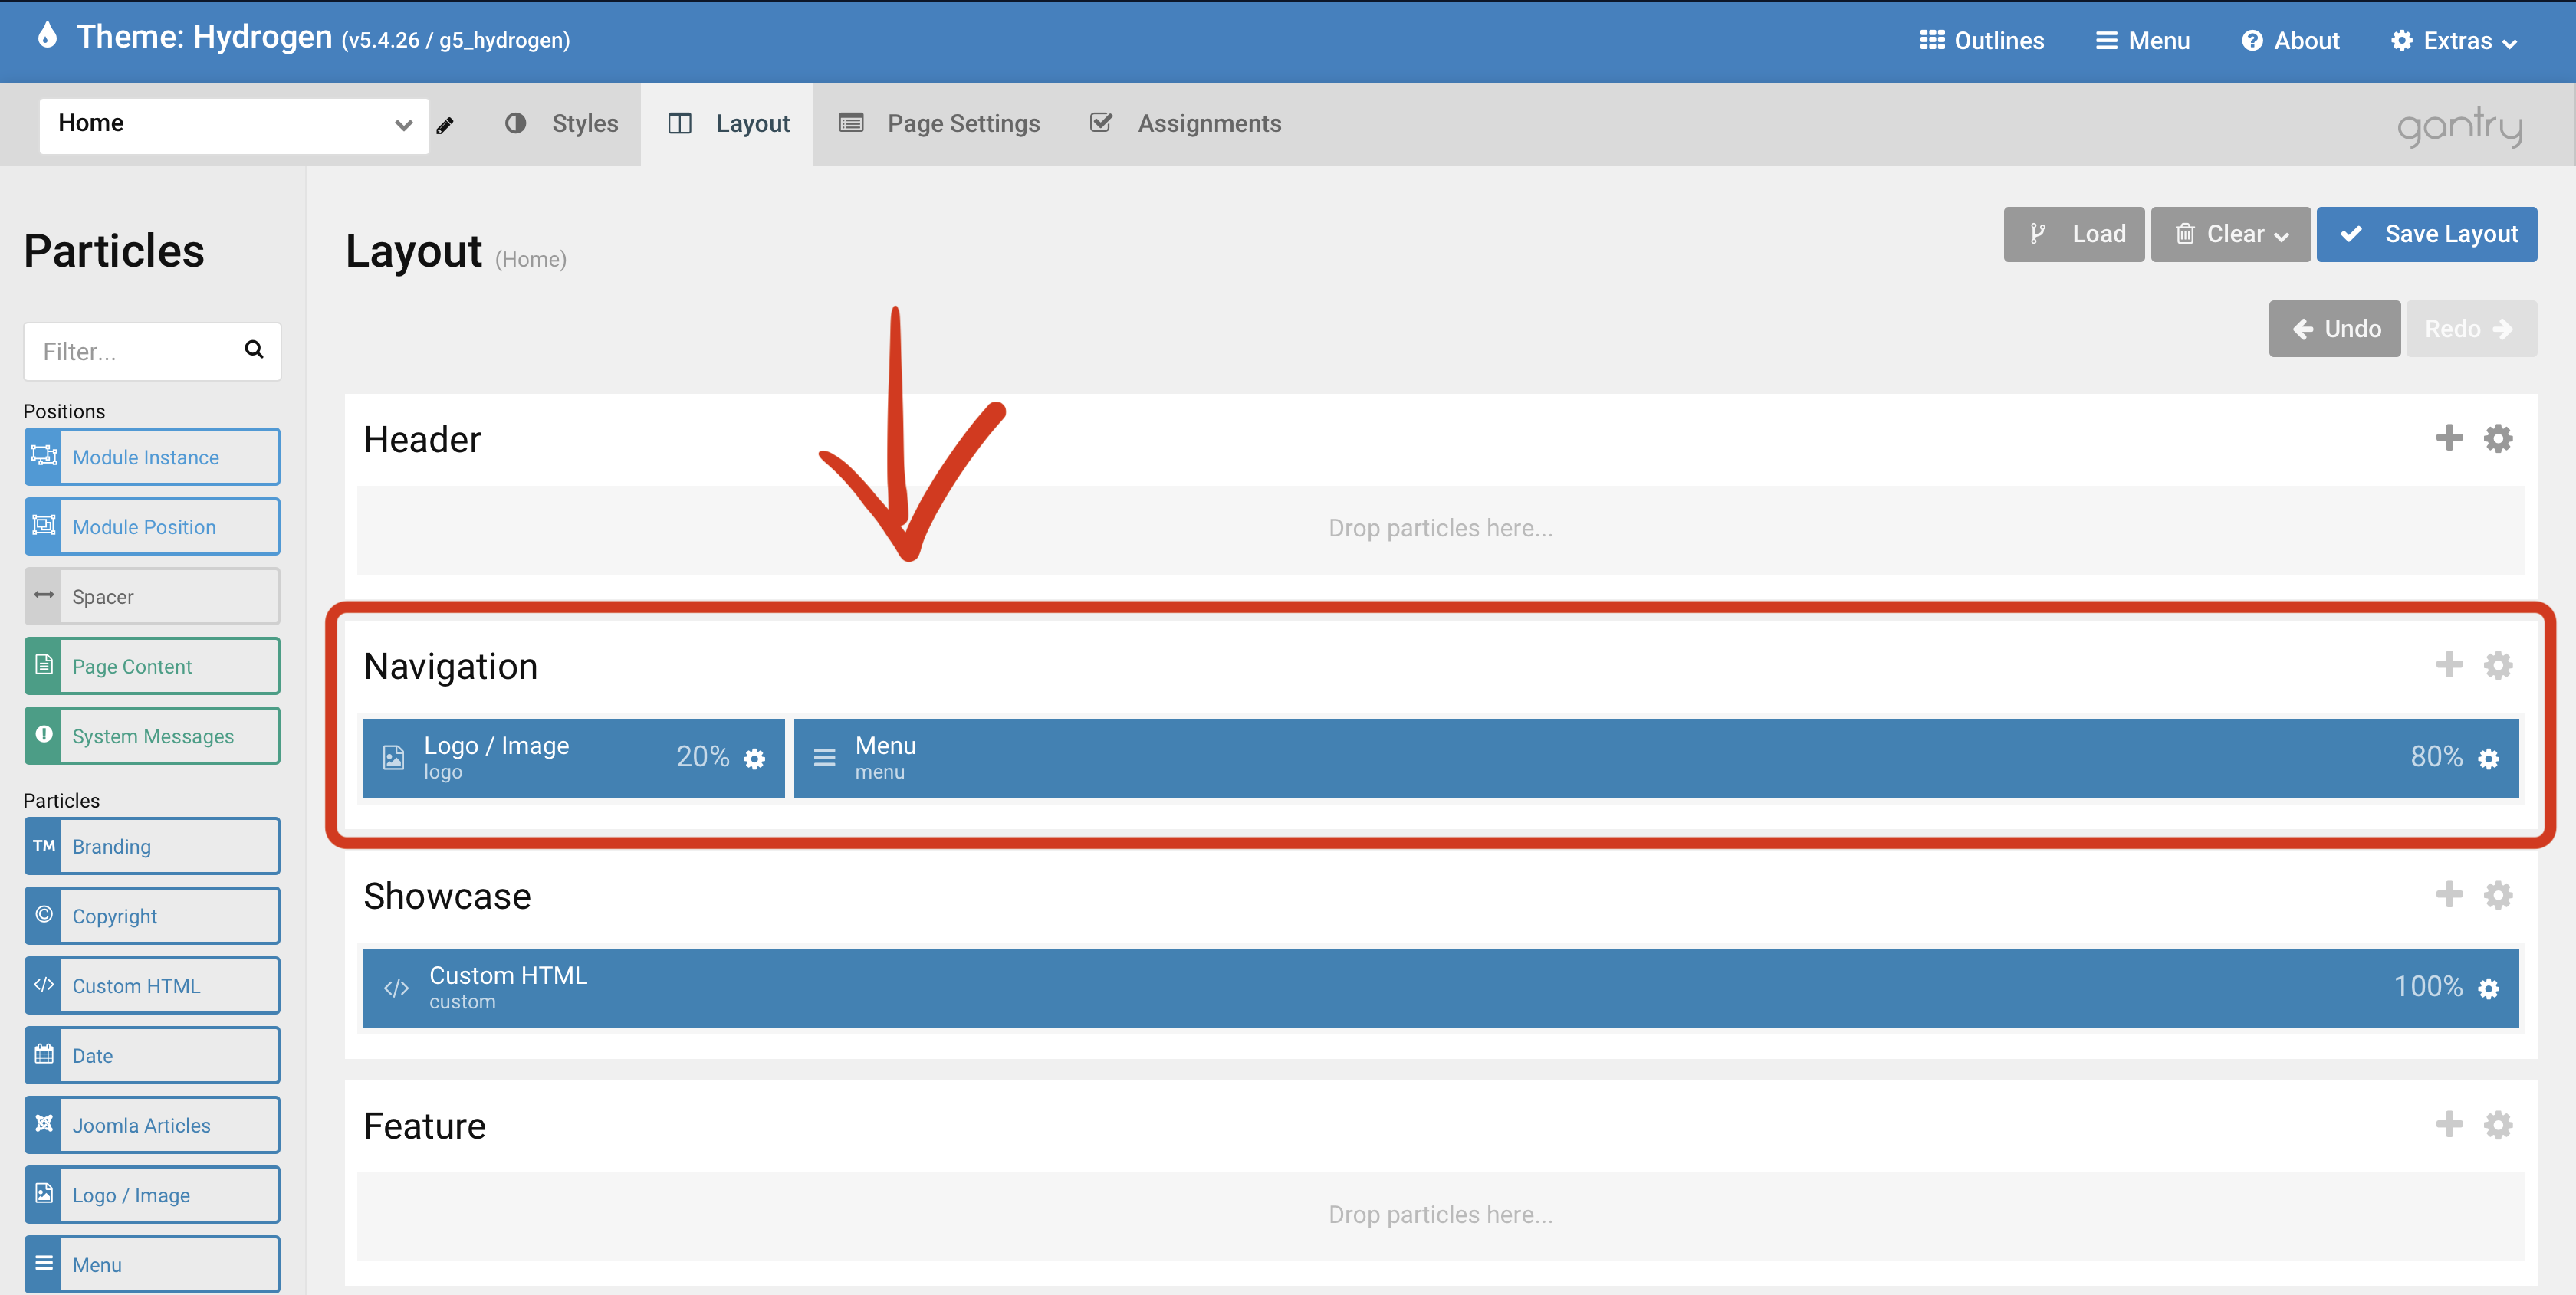
Task: Click the Page Content label
Action: pos(132,667)
